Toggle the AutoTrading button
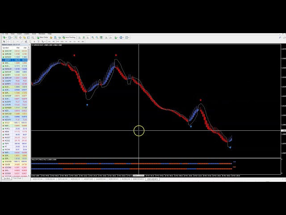Image resolution: width=286 pixels, height=215 pixels. [70, 38]
